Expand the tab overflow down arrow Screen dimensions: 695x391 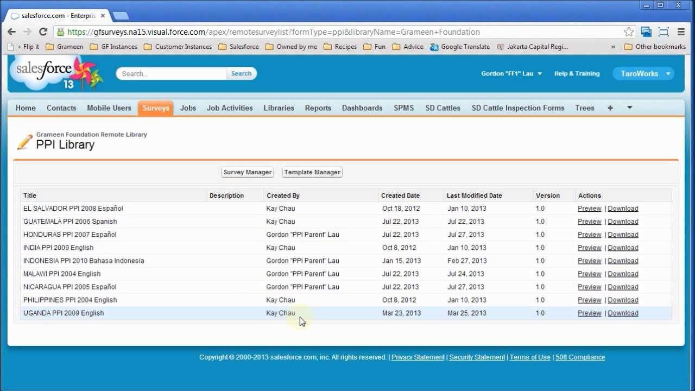pos(630,108)
